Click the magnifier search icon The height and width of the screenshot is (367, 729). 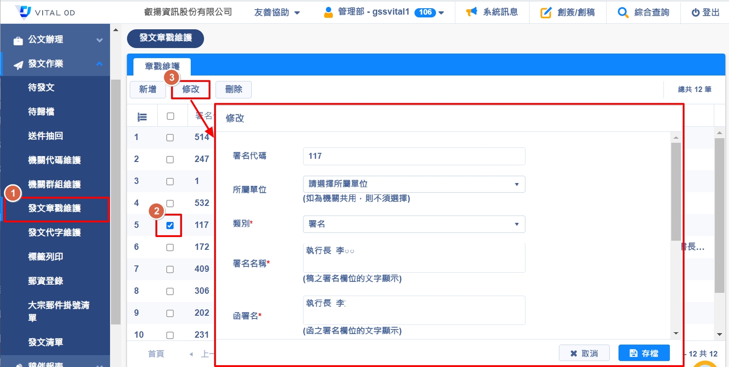coord(623,12)
